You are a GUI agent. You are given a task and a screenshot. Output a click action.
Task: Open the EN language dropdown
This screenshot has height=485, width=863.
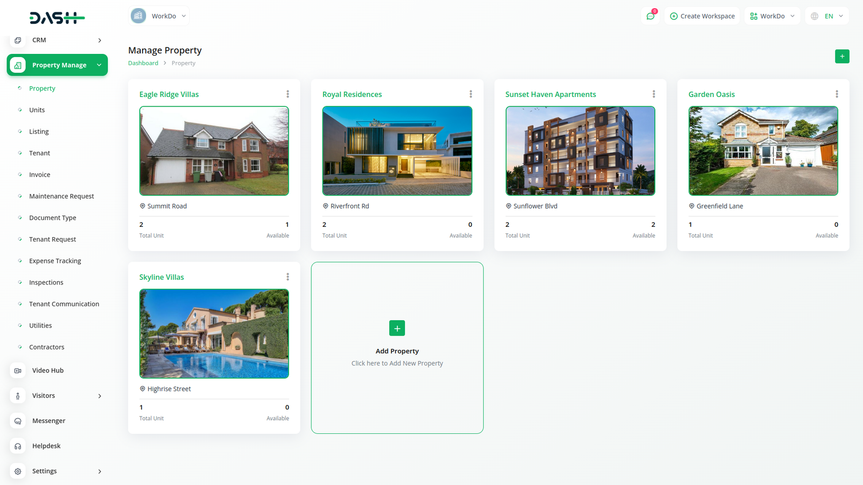point(827,16)
